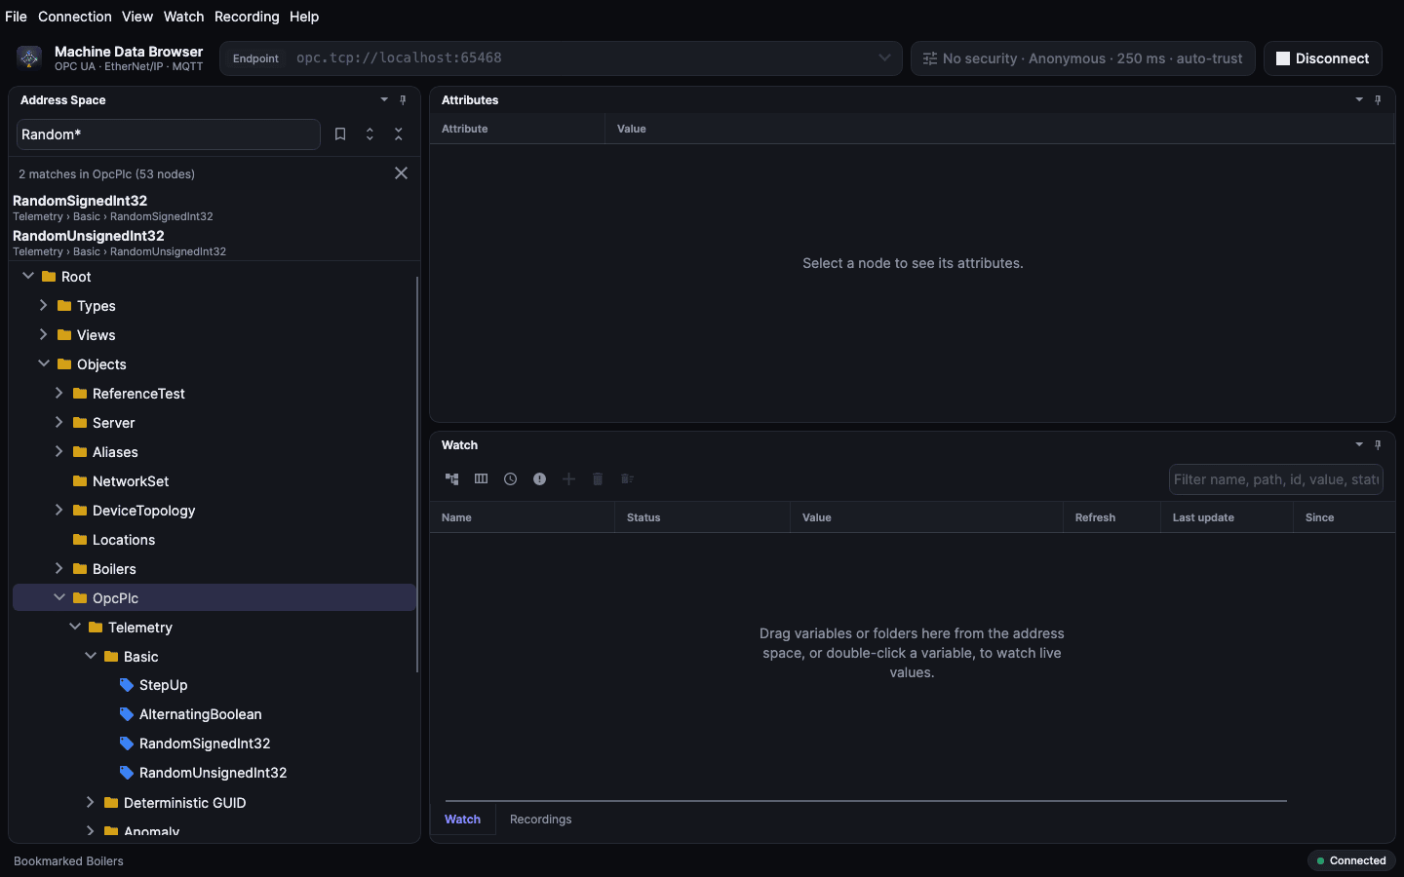Click the collapse-all arrows icon in Address Space
This screenshot has height=877, width=1404.
click(398, 134)
